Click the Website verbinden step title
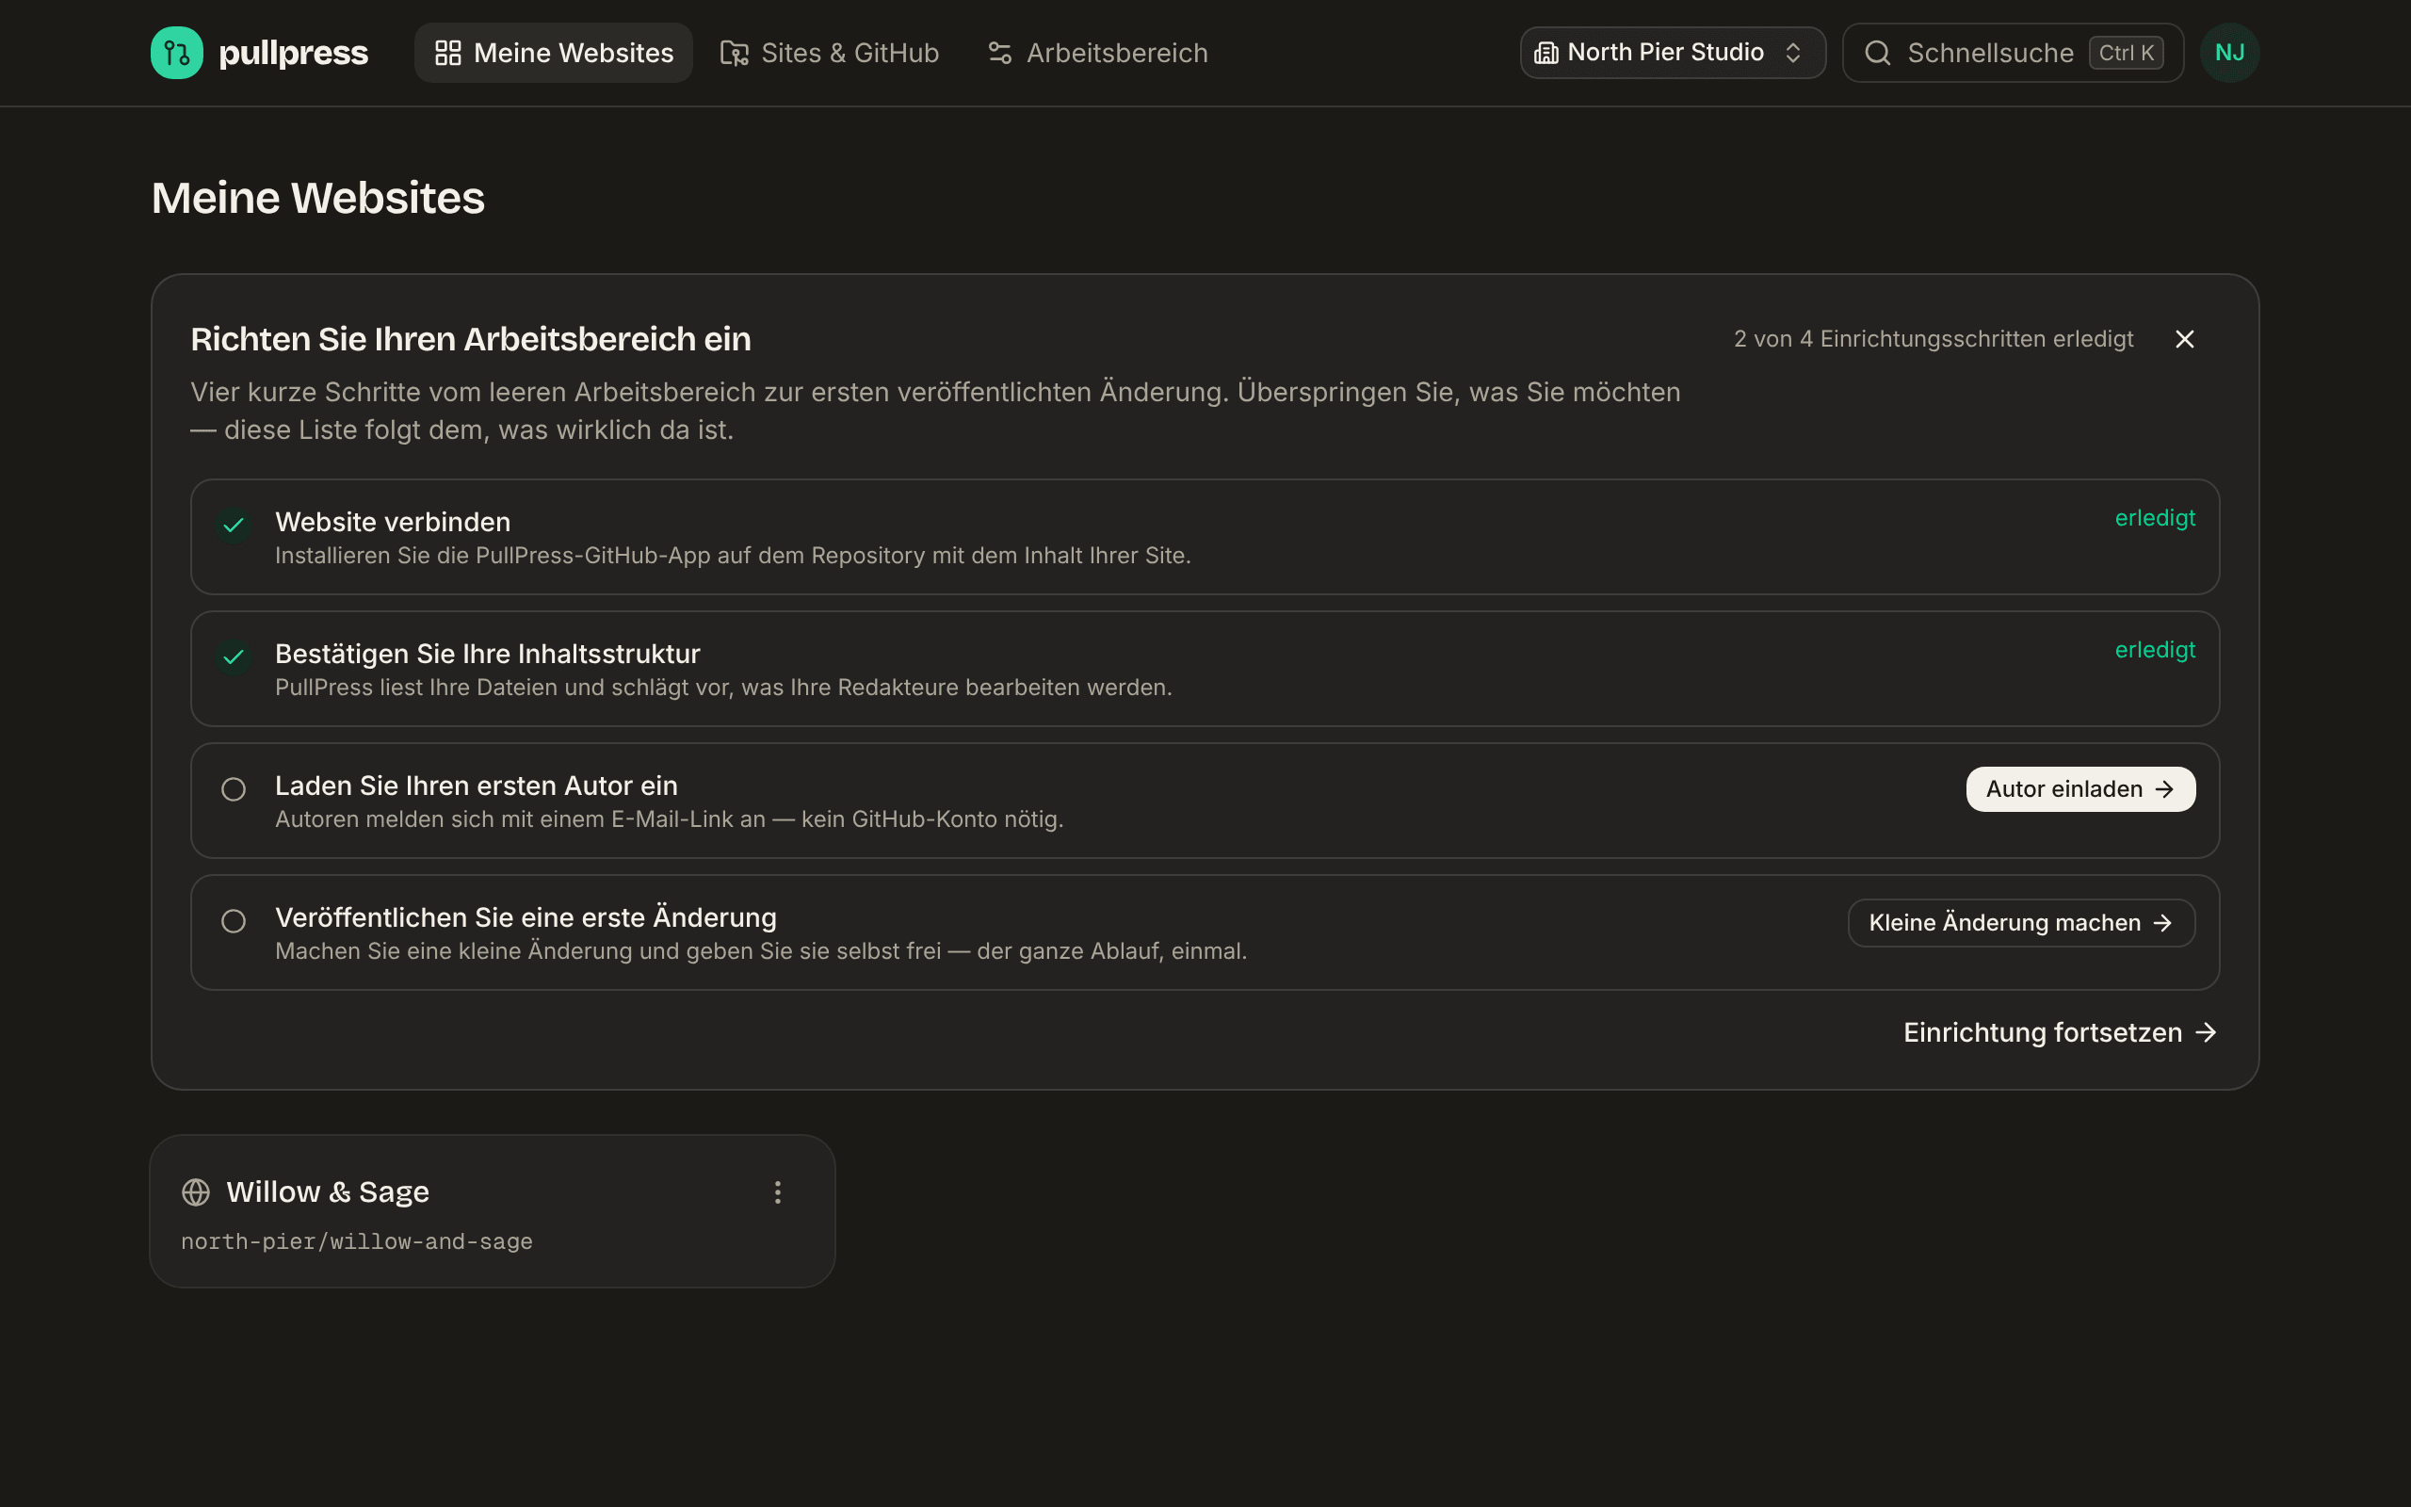2411x1507 pixels. click(x=393, y=522)
